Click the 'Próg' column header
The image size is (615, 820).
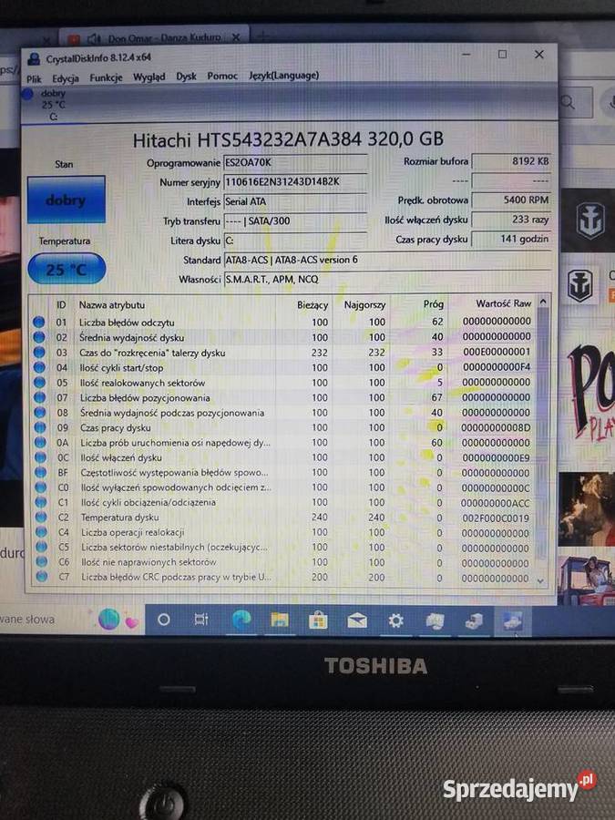pos(434,303)
